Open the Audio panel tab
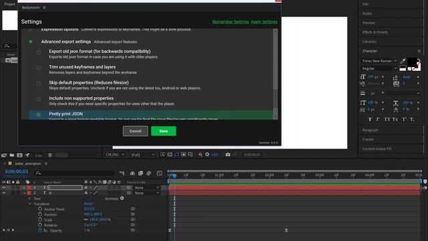Image resolution: width=428 pixels, height=241 pixels. 367,13
